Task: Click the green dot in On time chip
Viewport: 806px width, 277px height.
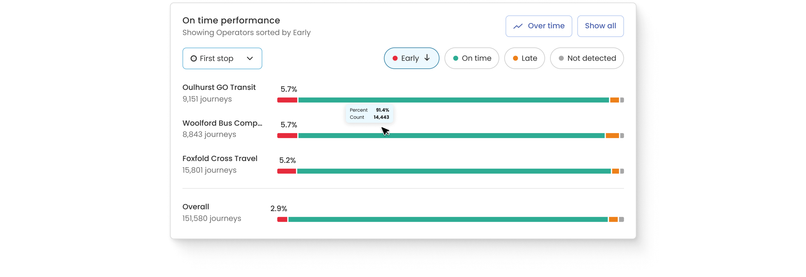Action: pyautogui.click(x=456, y=58)
